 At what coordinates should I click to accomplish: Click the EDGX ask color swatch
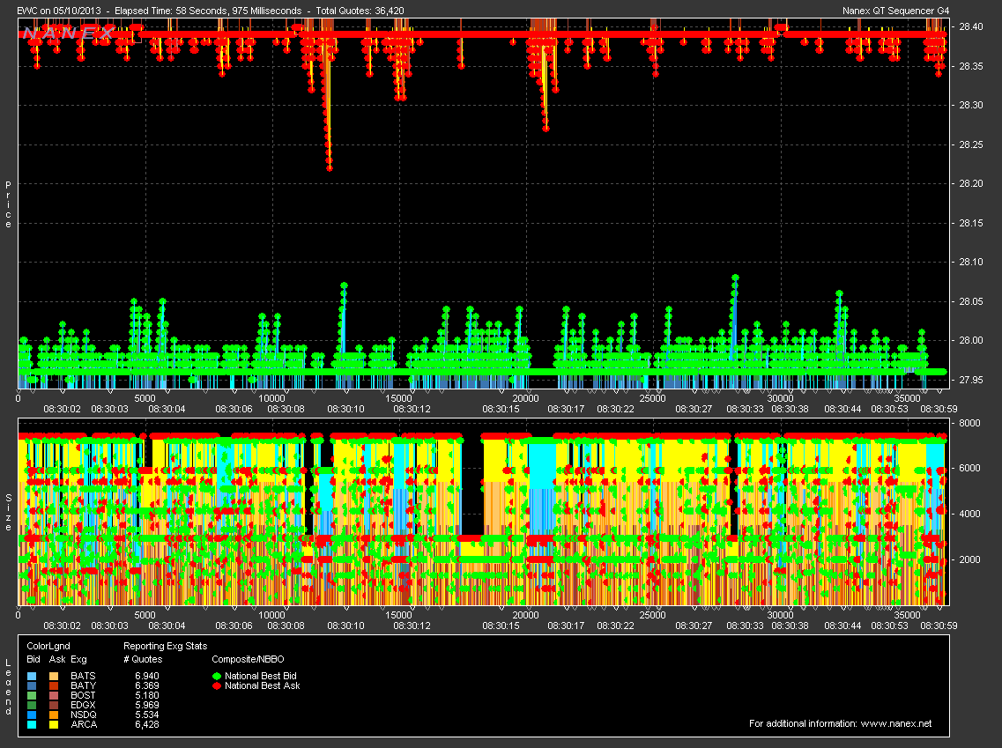[54, 705]
